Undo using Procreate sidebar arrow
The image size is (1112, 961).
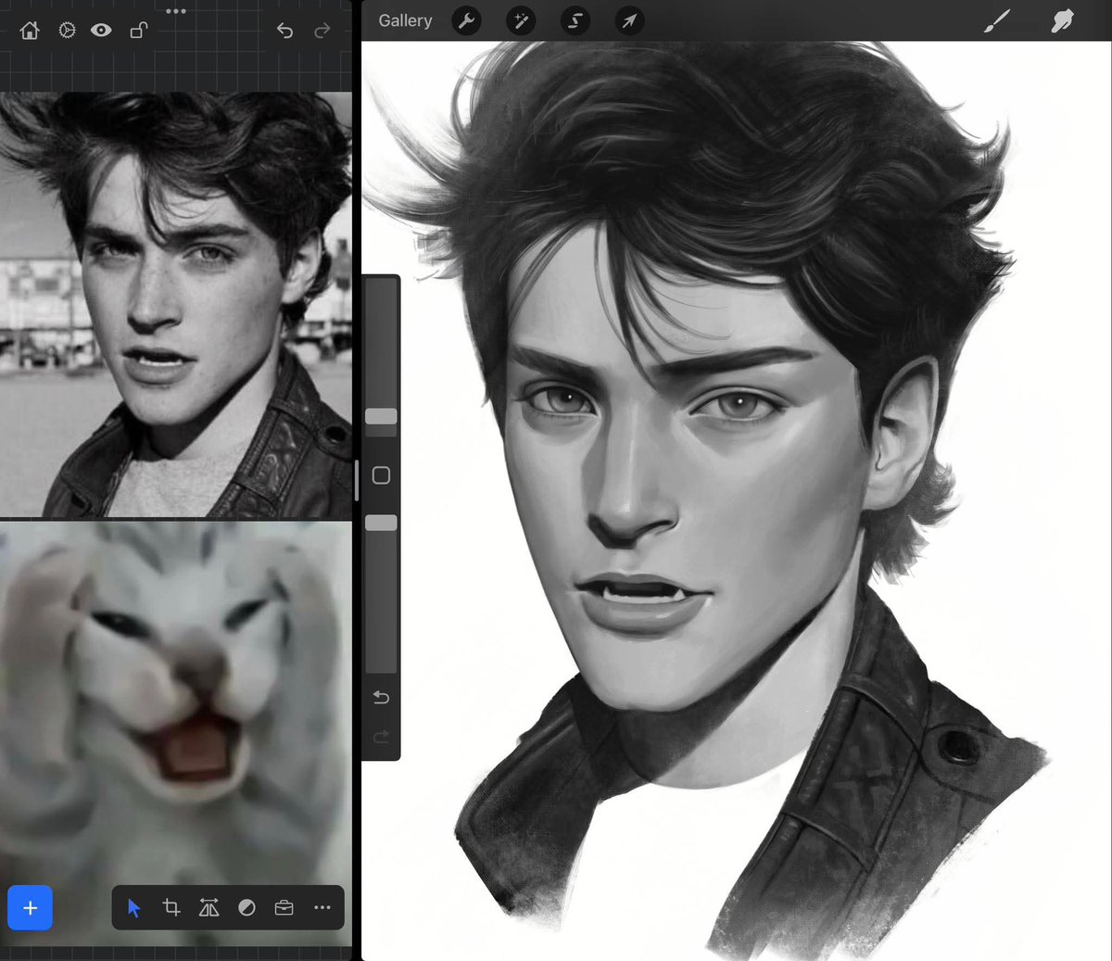(381, 697)
